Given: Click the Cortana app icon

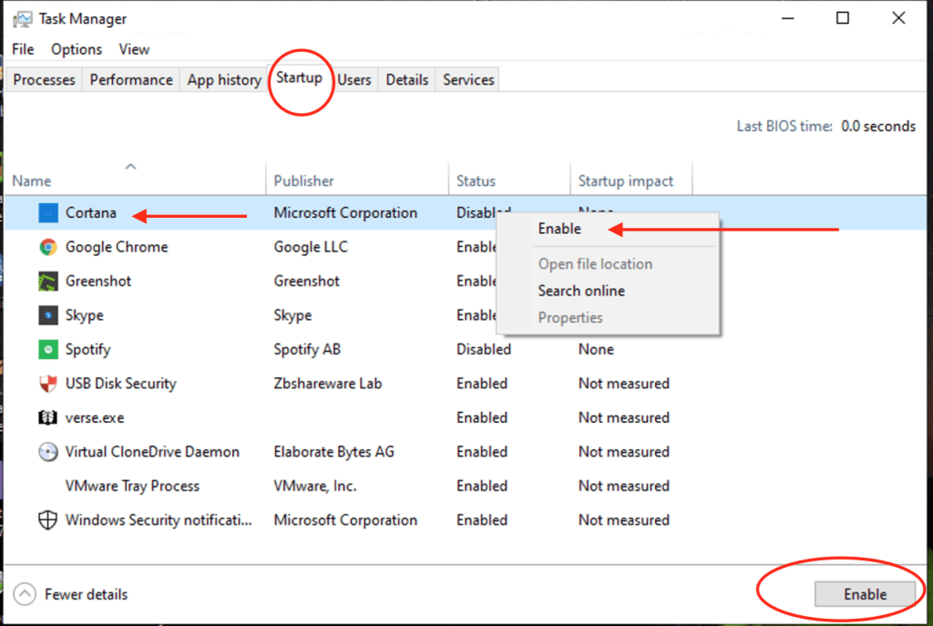Looking at the screenshot, I should tap(48, 213).
